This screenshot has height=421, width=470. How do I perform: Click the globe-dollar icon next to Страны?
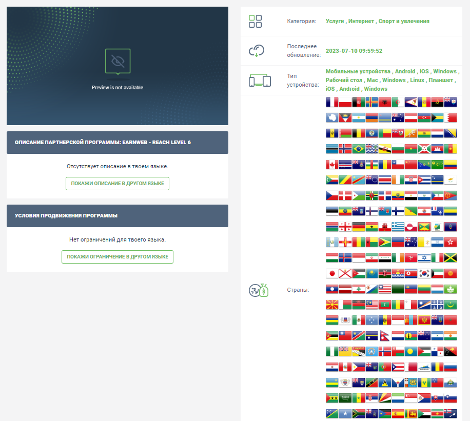258,290
